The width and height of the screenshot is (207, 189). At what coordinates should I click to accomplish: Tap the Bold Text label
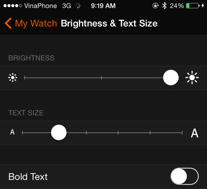click(28, 177)
